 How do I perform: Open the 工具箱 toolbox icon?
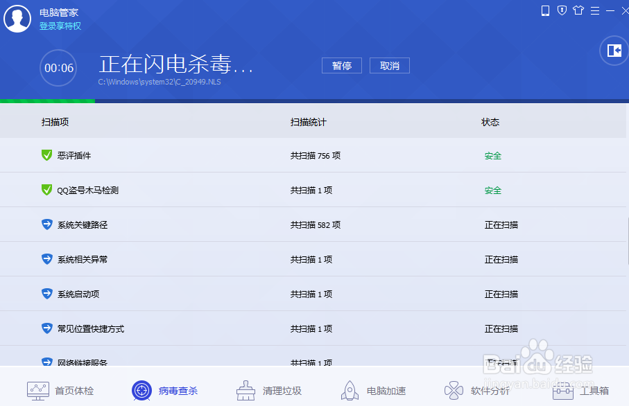click(562, 390)
